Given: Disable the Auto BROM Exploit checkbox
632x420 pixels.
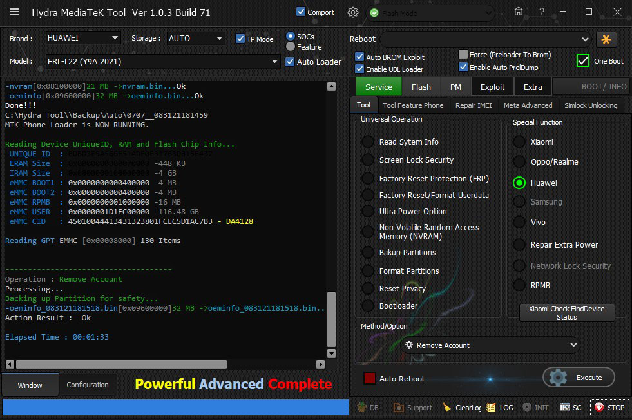Looking at the screenshot, I should click(x=359, y=57).
